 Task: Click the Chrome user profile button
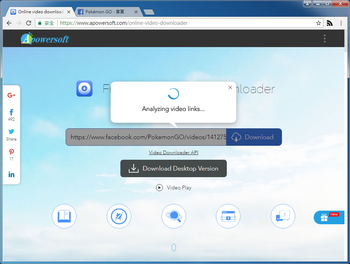click(x=307, y=3)
